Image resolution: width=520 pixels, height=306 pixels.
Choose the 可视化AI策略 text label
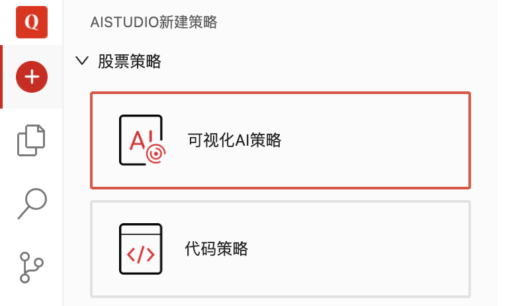234,140
